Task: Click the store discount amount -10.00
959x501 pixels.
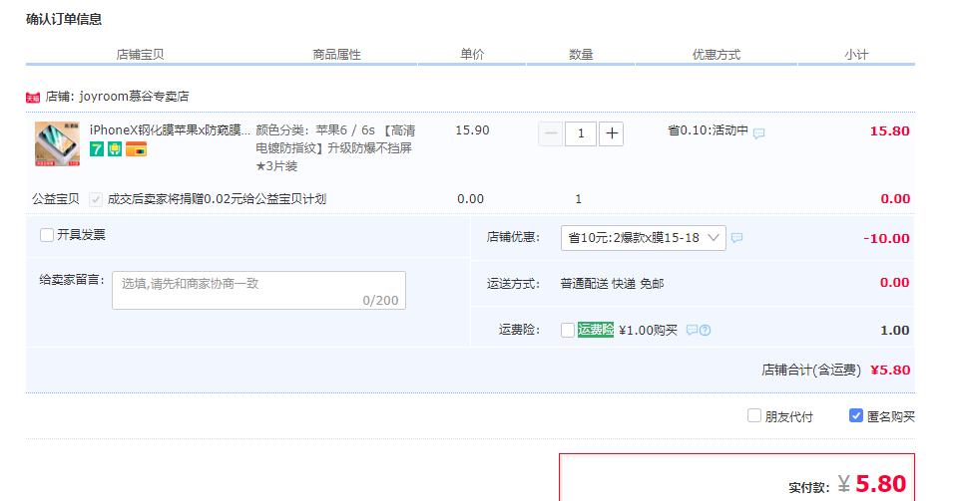Action: point(886,239)
